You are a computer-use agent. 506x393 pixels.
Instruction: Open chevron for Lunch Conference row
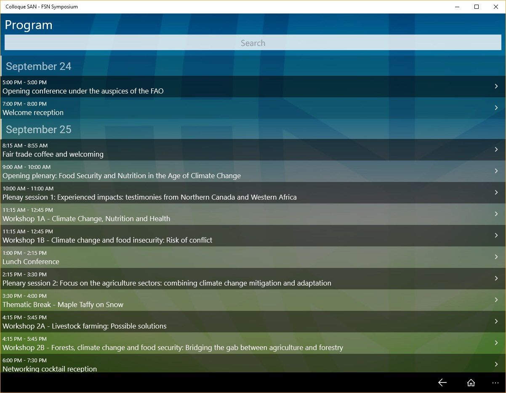(x=496, y=257)
